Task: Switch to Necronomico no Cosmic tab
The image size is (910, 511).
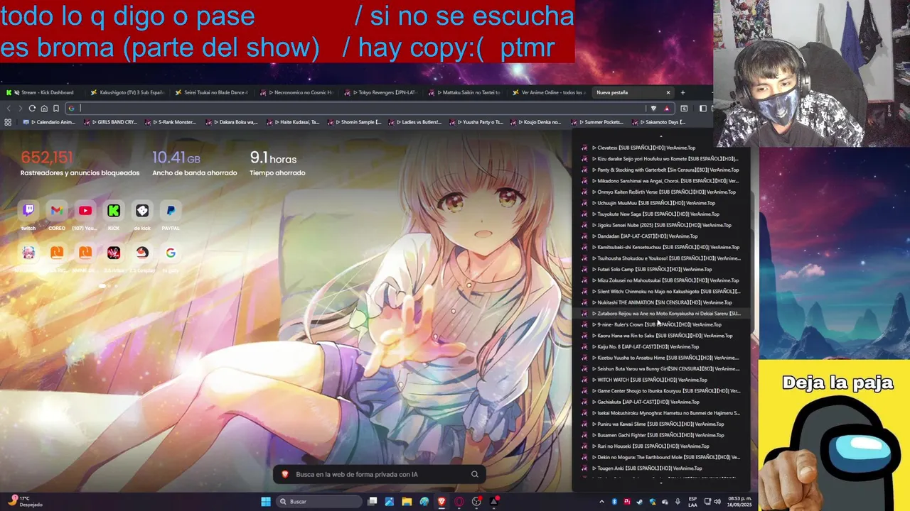Action: (x=296, y=92)
